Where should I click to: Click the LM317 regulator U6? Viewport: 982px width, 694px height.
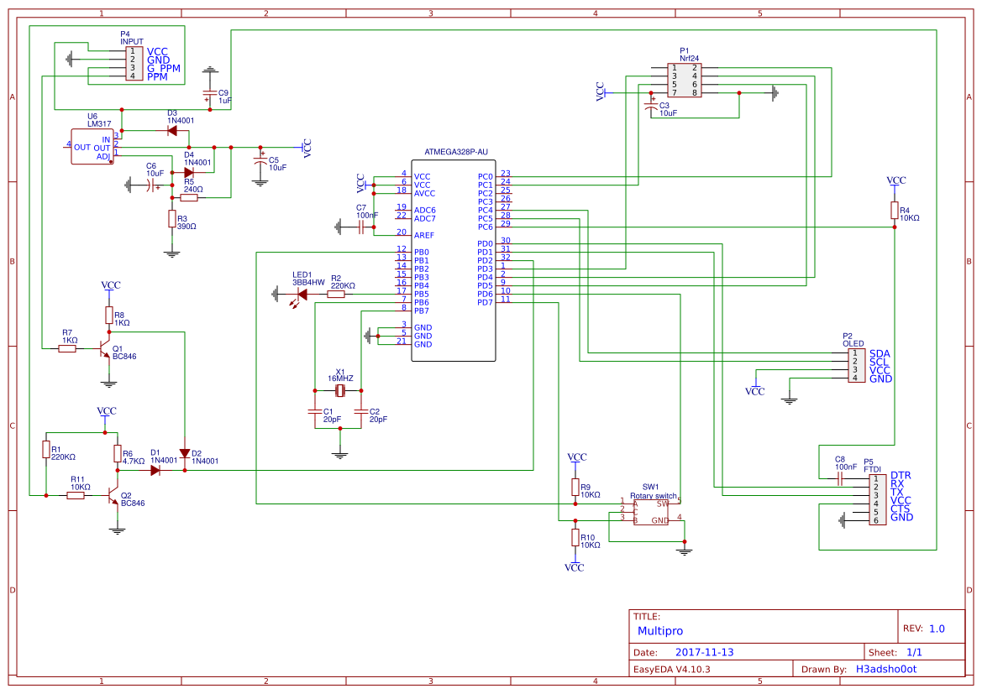(x=92, y=147)
